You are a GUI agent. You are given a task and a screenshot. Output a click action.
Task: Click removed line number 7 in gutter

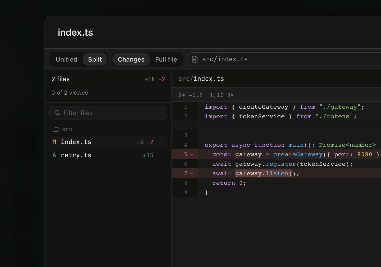[185, 173]
